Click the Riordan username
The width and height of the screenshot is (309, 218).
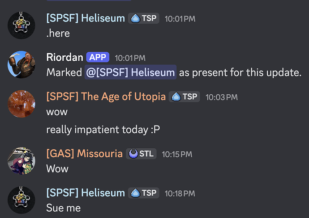click(64, 58)
